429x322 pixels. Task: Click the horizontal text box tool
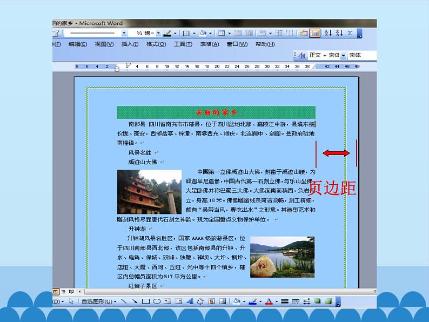[x=167, y=301]
